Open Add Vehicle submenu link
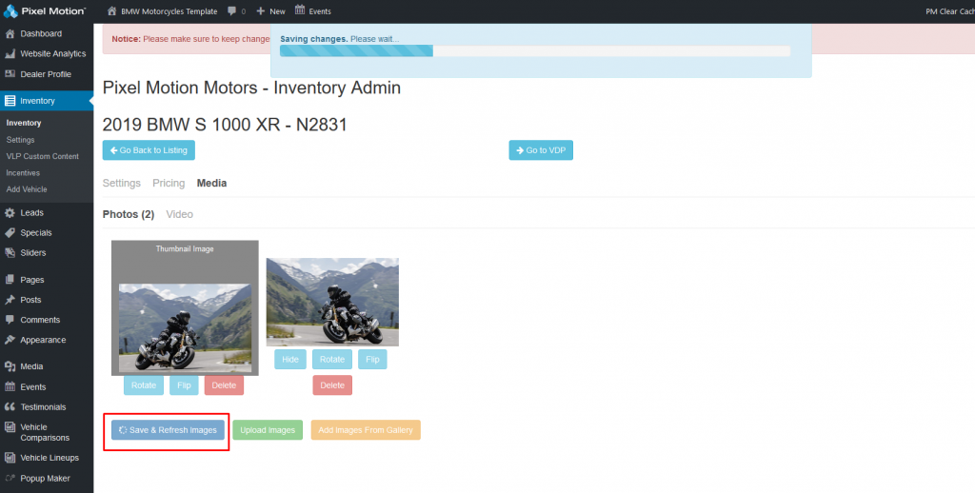The image size is (975, 493). coord(27,189)
